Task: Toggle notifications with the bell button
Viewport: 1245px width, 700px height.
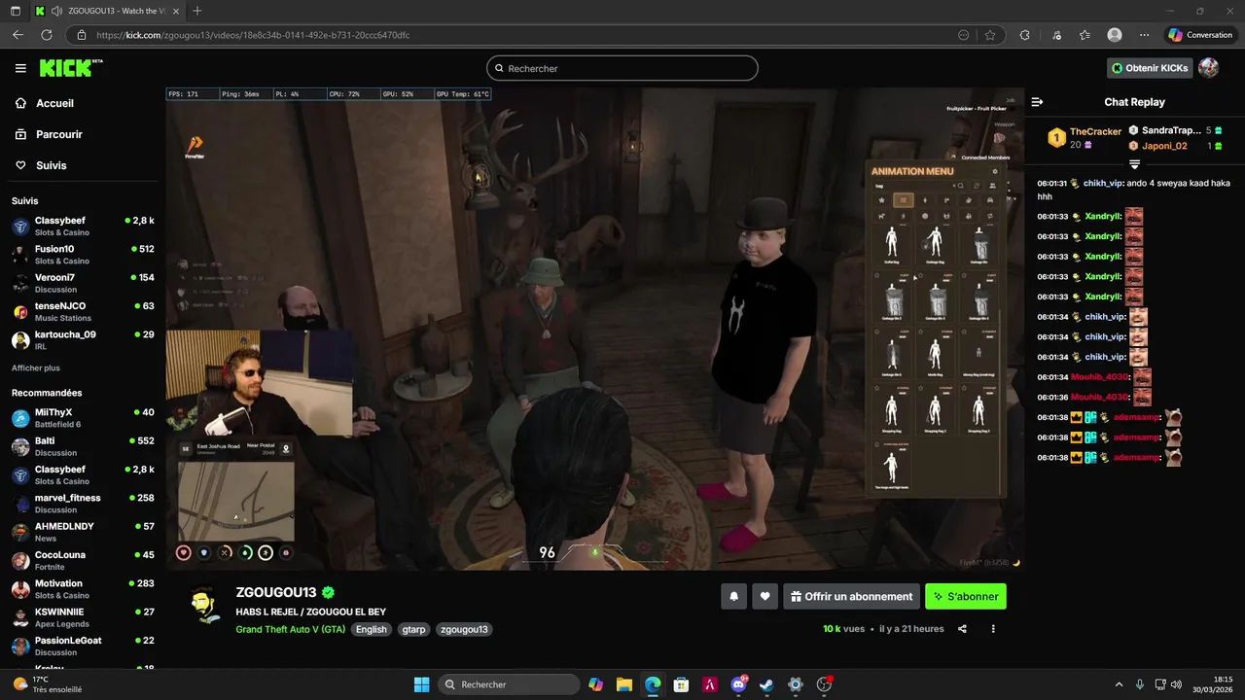Action: click(x=734, y=596)
